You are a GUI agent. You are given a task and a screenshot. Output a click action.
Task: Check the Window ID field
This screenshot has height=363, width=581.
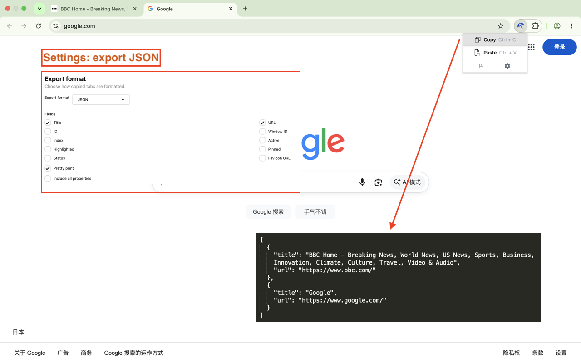tap(262, 132)
